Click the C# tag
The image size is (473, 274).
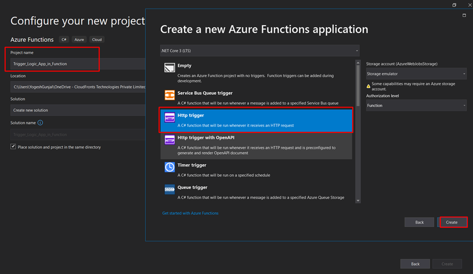(x=64, y=40)
